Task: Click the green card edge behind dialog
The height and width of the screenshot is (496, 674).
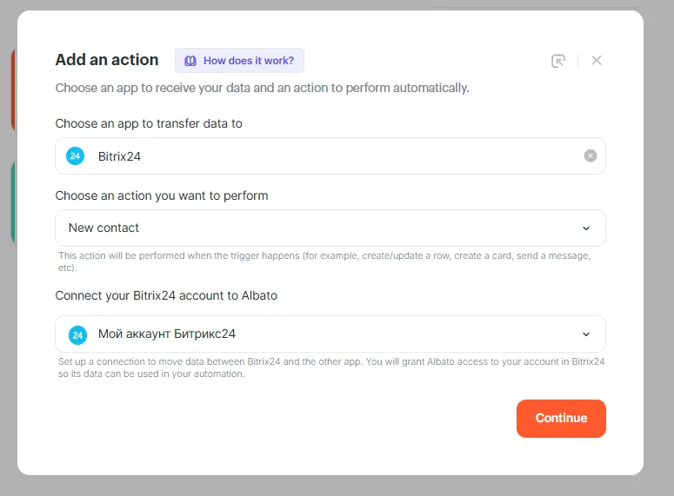Action: point(13,202)
